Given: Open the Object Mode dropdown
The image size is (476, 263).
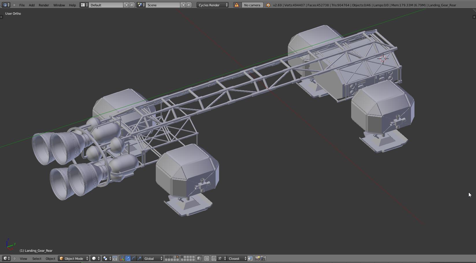Looking at the screenshot, I should pyautogui.click(x=73, y=259).
